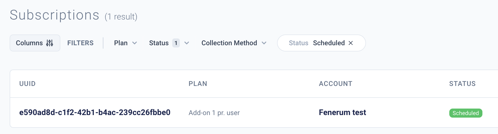Open the Status filter dropdown

click(169, 43)
